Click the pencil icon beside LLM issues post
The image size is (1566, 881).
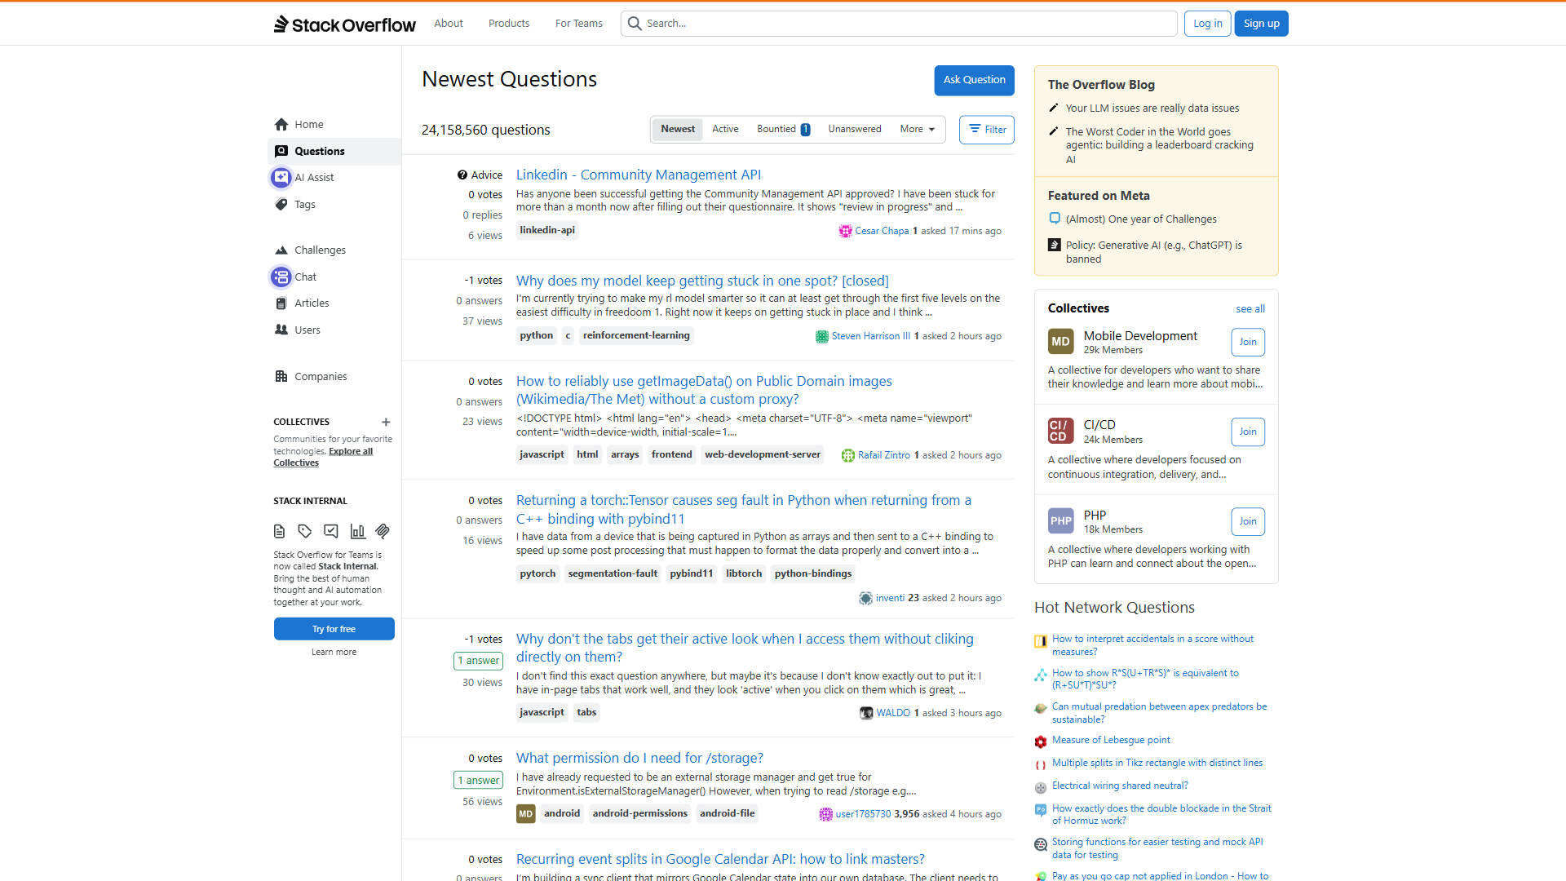(x=1054, y=108)
